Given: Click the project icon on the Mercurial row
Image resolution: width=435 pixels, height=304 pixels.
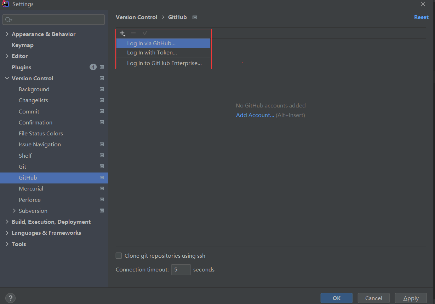Looking at the screenshot, I should 102,188.
